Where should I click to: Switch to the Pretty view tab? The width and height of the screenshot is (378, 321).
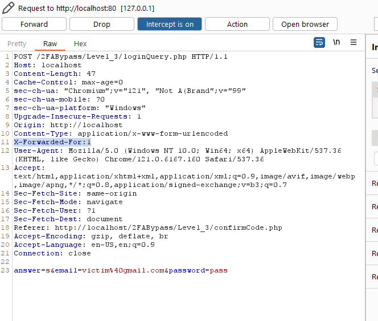click(17, 44)
